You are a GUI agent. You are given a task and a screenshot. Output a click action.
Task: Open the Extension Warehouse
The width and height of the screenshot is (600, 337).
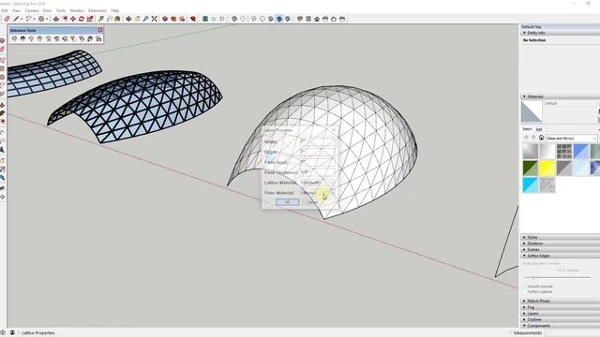point(173,19)
